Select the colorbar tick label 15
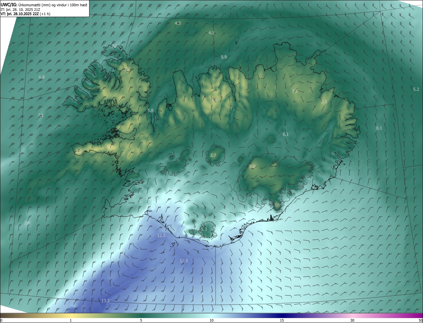 tap(282, 320)
